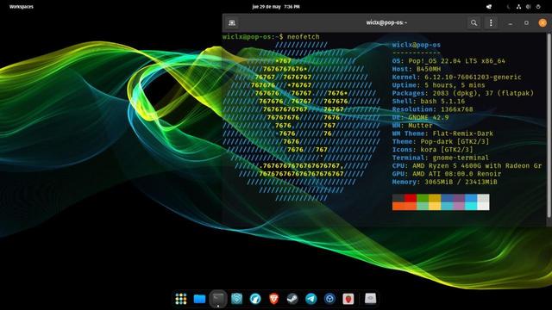Click the WM: Mutter line
The height and width of the screenshot is (310, 552).
(x=412, y=126)
